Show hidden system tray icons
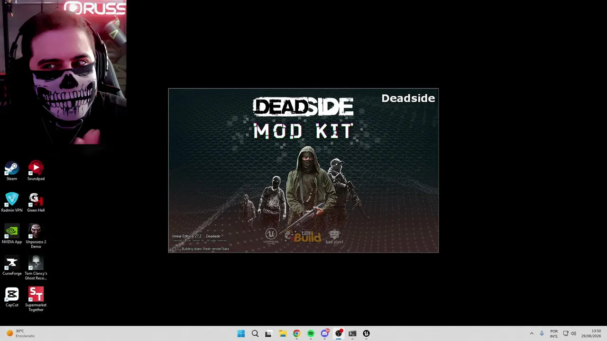Screen dimensions: 607x341 click(x=532, y=333)
